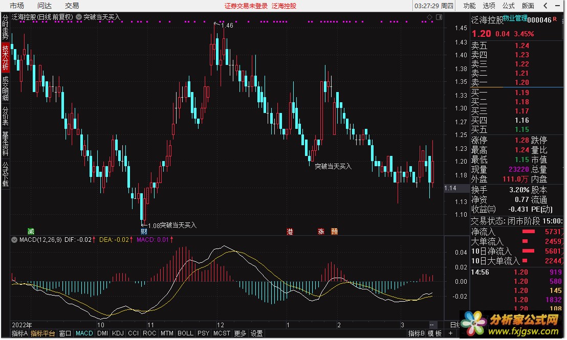The width and height of the screenshot is (567, 340).
Task: Select 指标B tab
Action: 417,333
